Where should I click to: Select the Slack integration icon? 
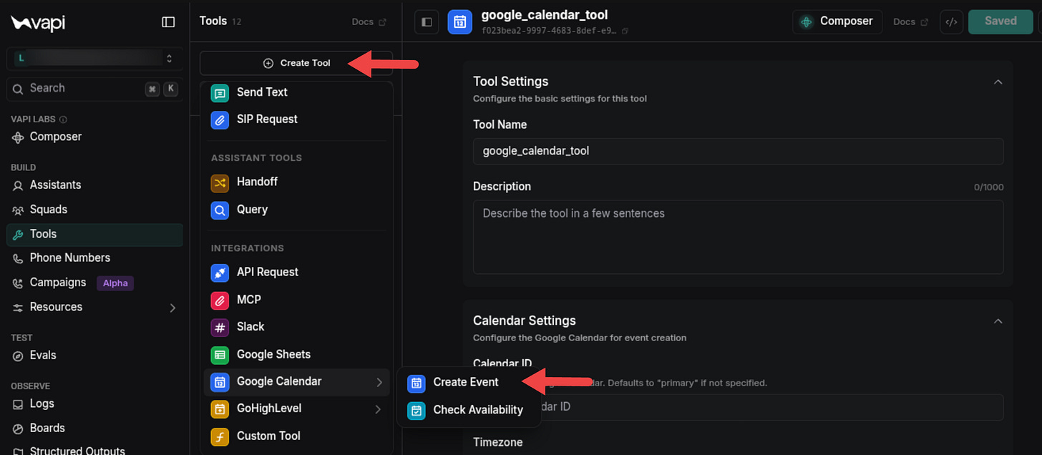pyautogui.click(x=220, y=327)
